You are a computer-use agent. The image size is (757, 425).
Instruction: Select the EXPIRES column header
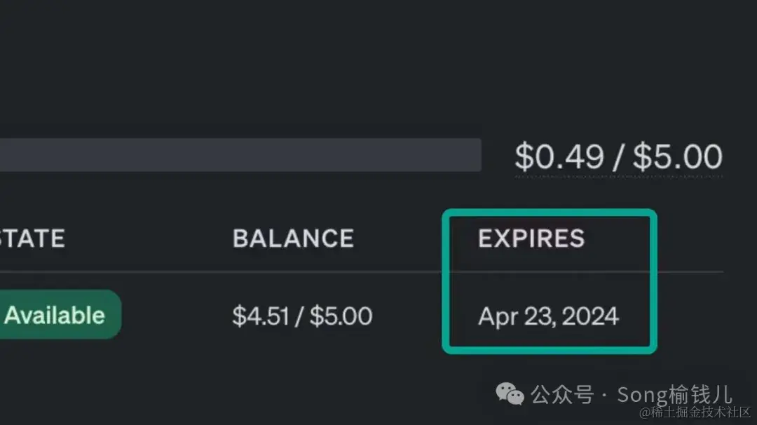[x=531, y=238]
